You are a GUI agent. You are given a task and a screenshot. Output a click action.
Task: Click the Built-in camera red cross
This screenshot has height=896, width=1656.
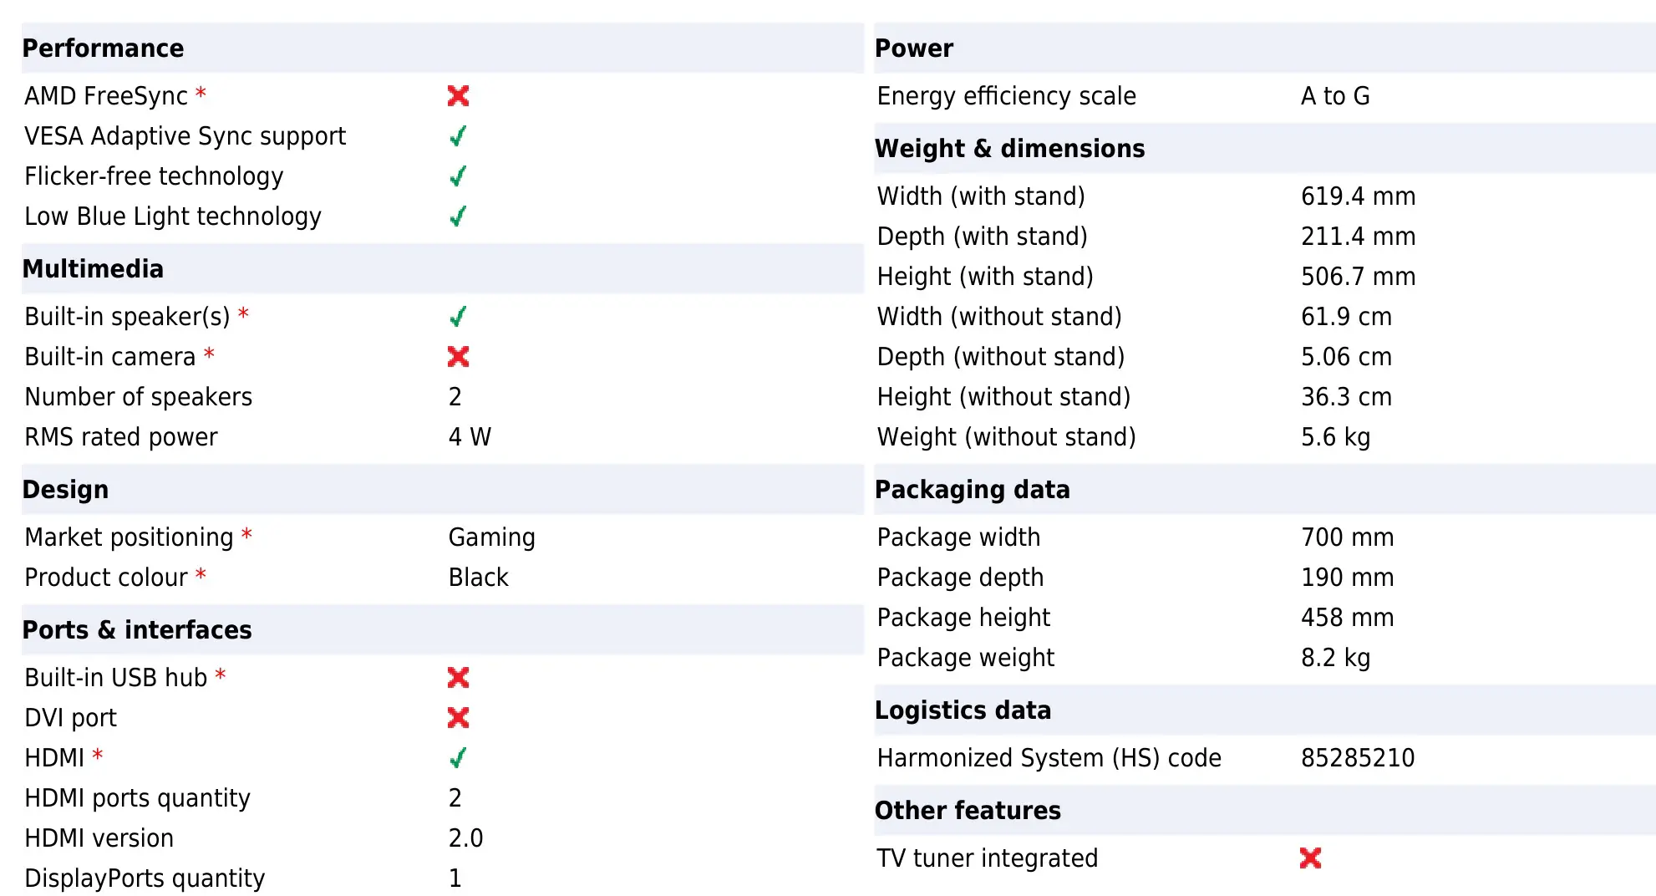click(458, 357)
